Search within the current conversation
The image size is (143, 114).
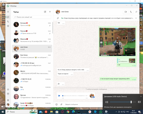(136, 12)
